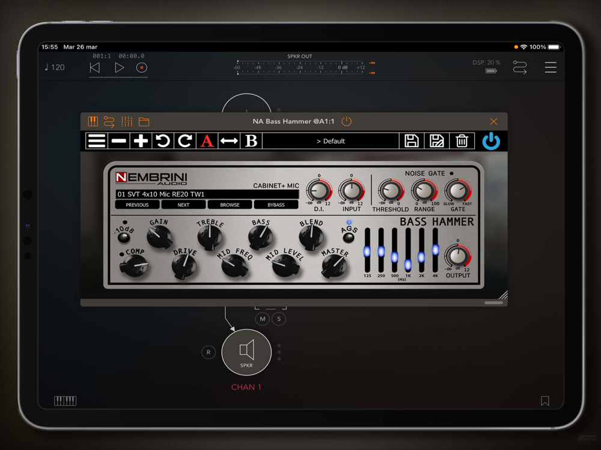Click the 125 Hz EQ slider
The image size is (601, 450).
click(x=367, y=251)
